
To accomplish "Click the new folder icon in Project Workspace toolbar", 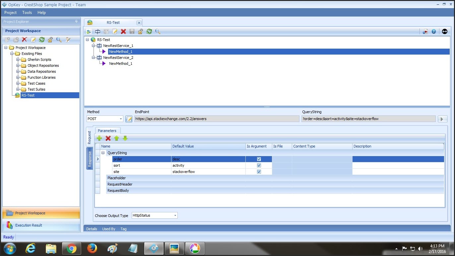I will (16, 40).
